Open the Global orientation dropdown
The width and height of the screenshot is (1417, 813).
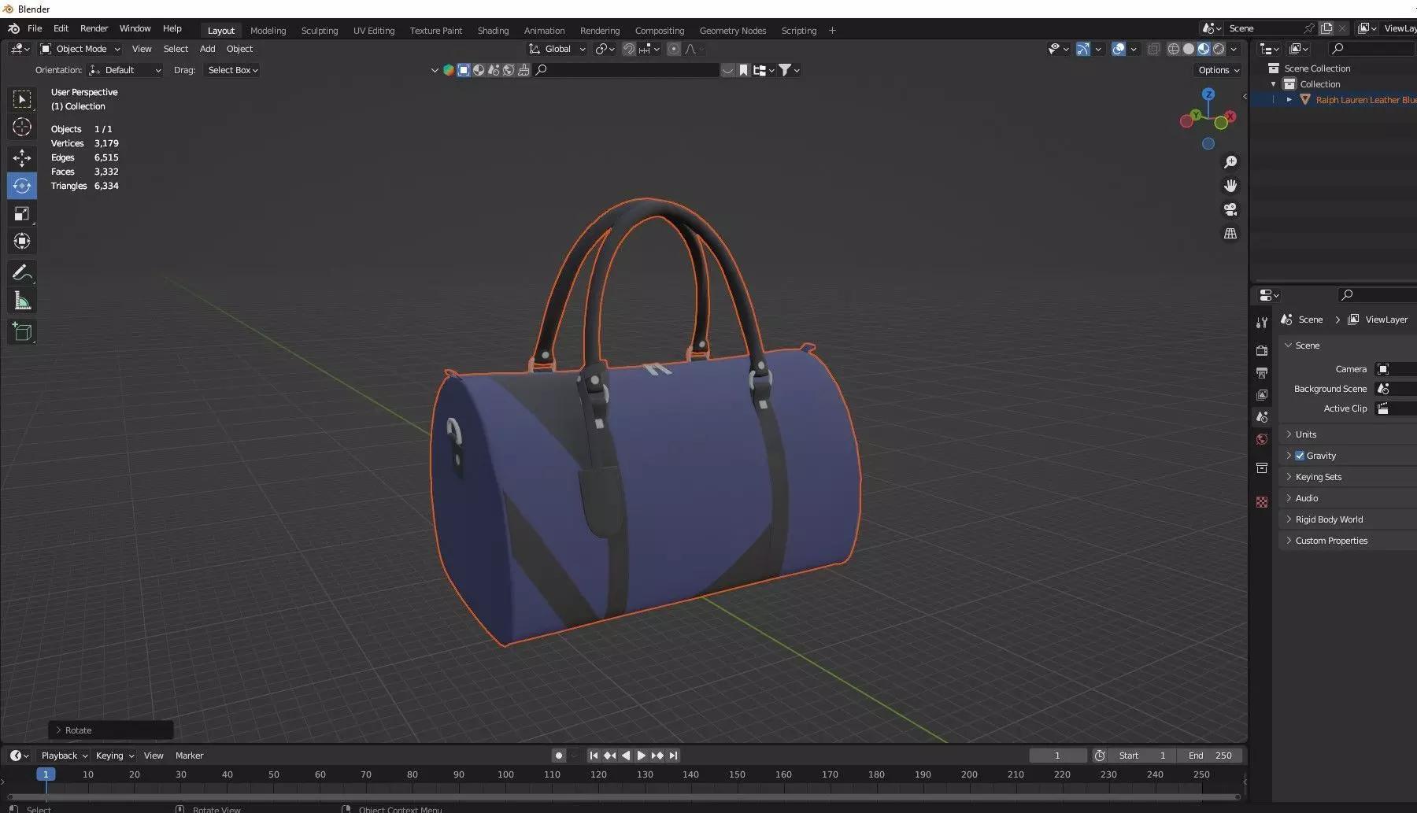(x=557, y=49)
